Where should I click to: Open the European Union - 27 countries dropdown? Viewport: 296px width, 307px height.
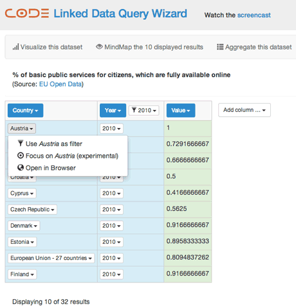[51, 258]
